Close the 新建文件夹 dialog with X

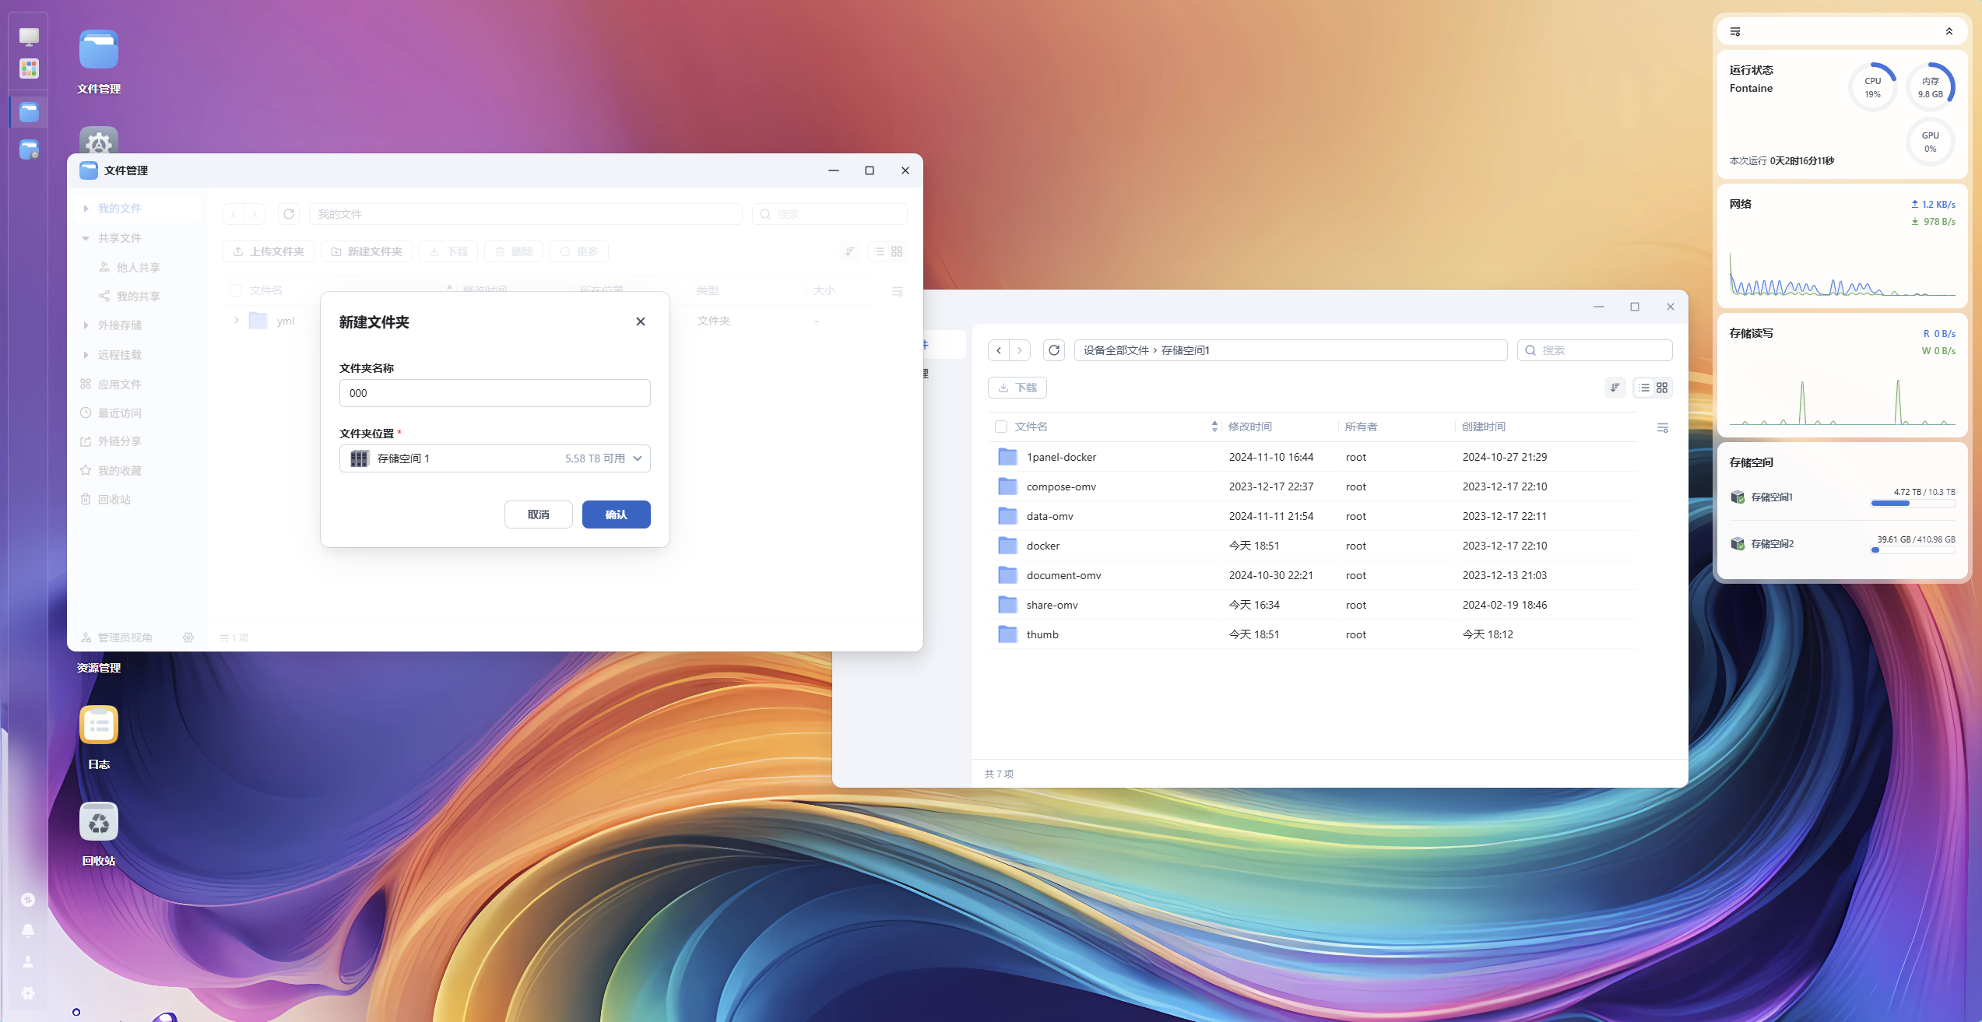point(641,321)
